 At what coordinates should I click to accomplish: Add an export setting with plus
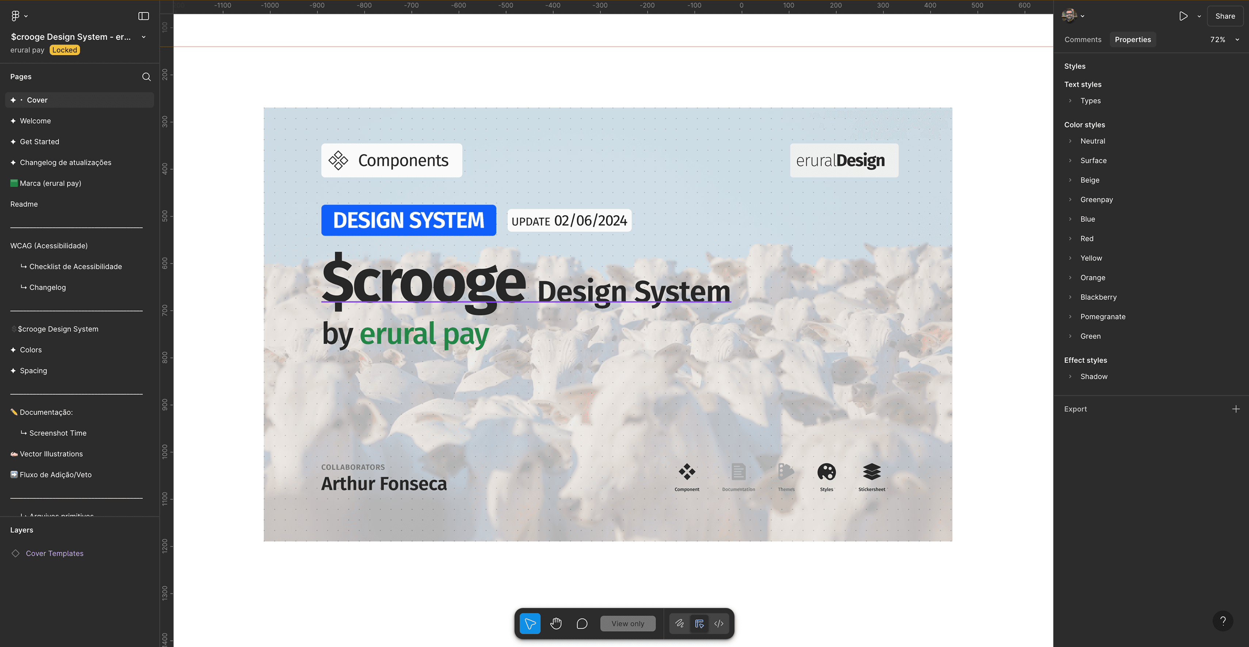1235,409
